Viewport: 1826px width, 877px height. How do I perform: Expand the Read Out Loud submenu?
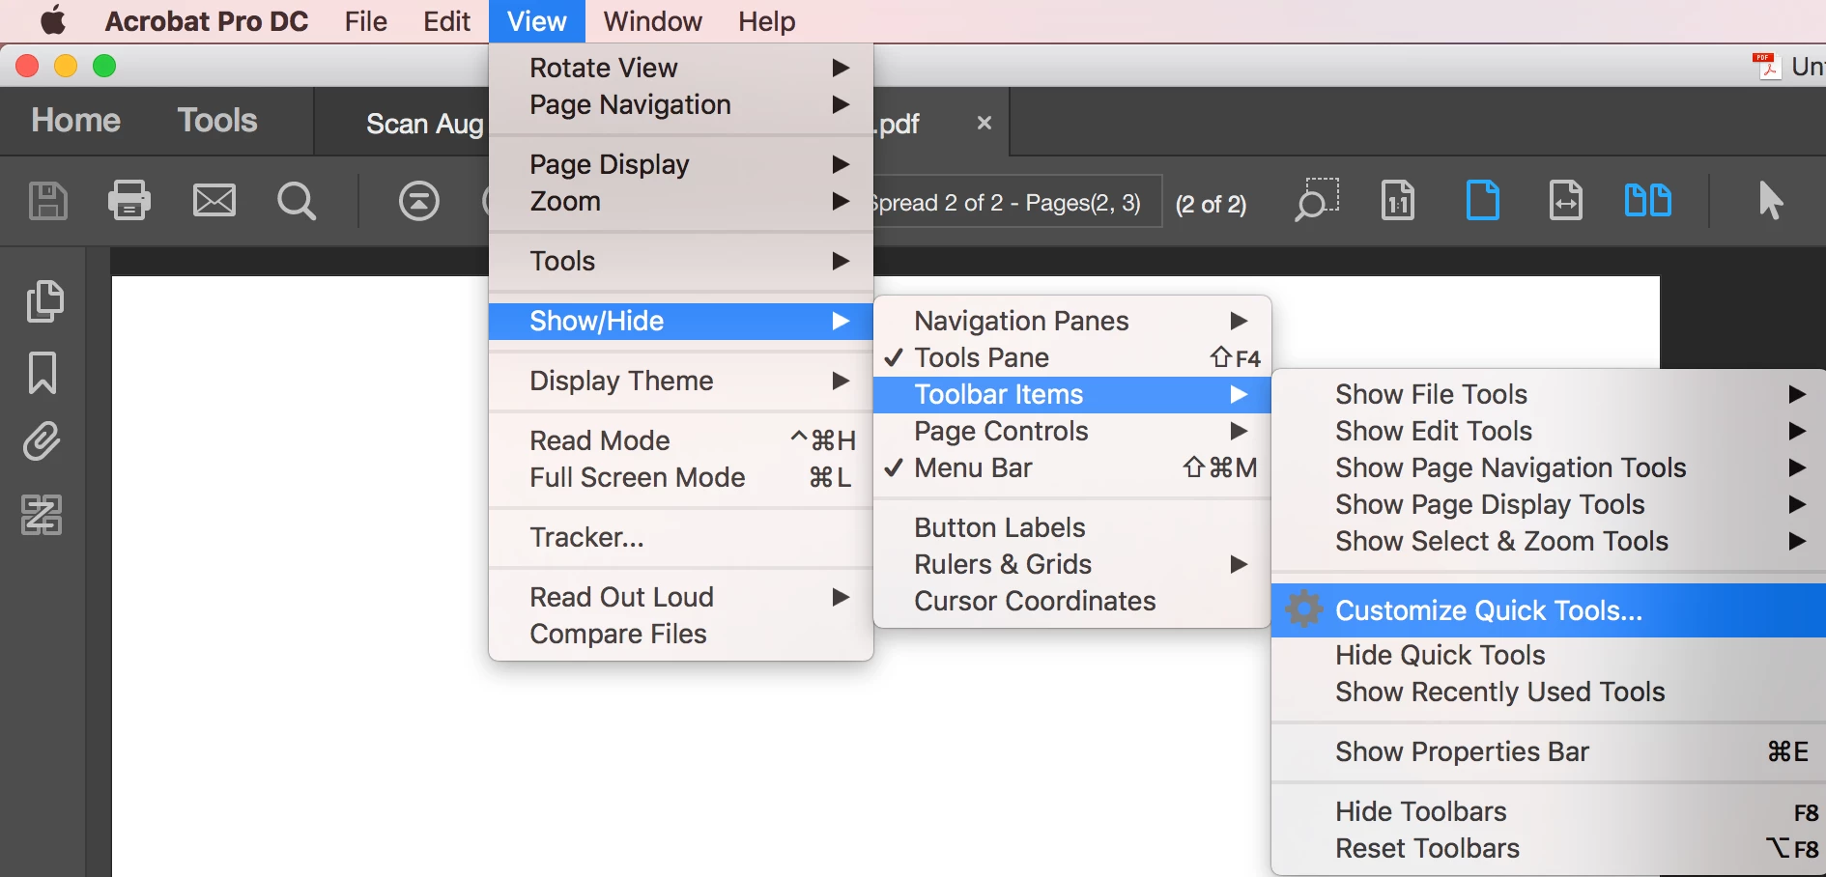[681, 597]
